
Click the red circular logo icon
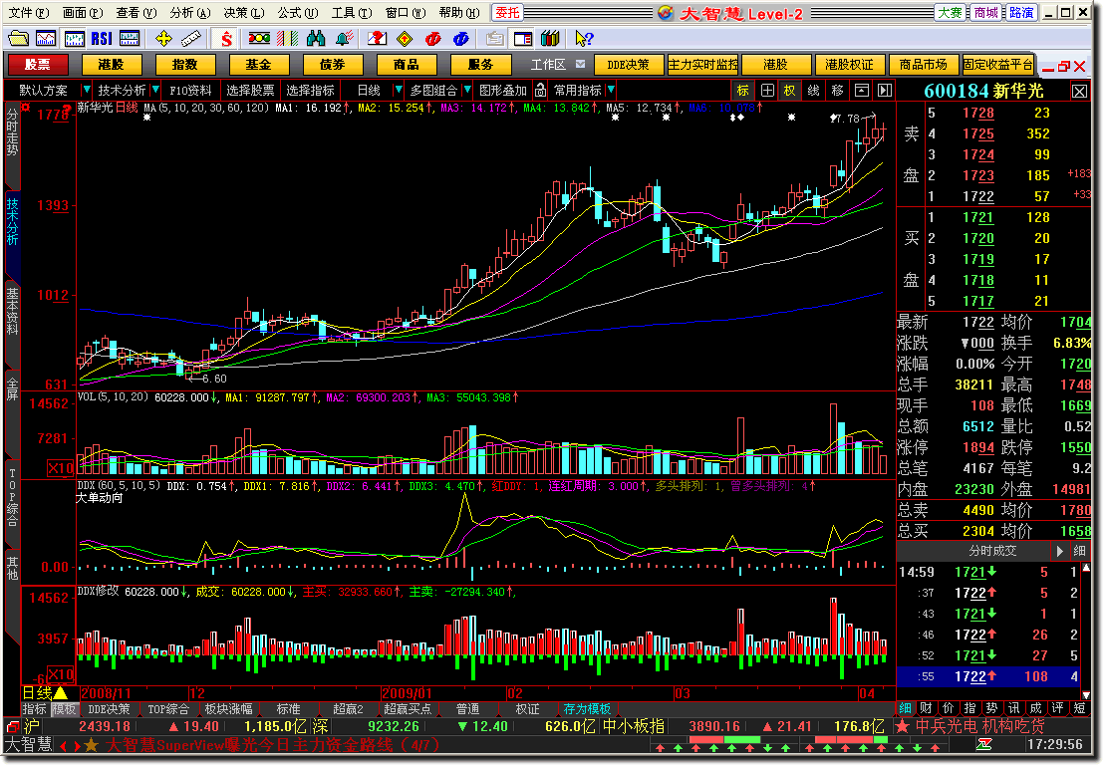[433, 39]
